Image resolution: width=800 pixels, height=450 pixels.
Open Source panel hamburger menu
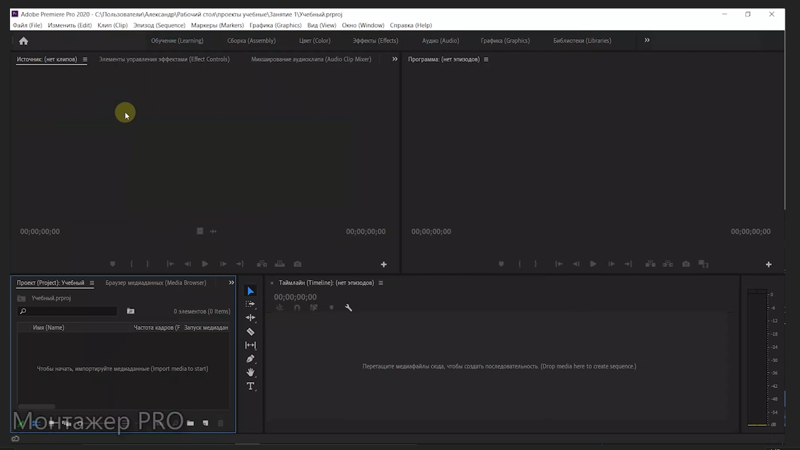pyautogui.click(x=85, y=59)
